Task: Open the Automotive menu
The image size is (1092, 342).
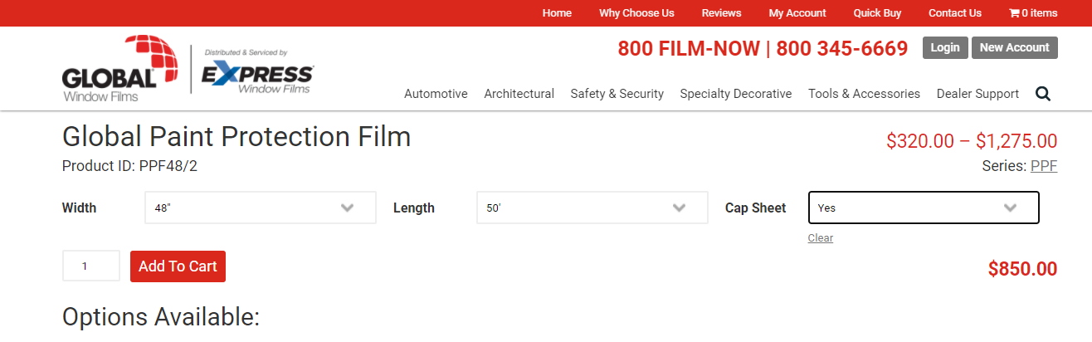Action: 436,94
